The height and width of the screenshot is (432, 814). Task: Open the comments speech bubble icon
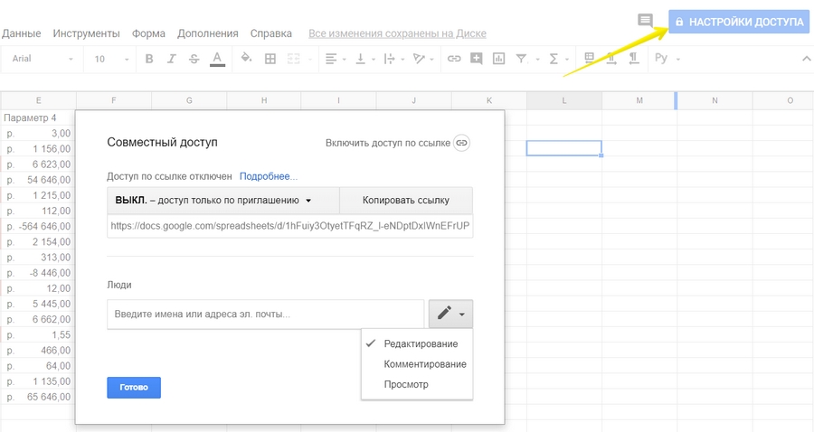point(645,21)
